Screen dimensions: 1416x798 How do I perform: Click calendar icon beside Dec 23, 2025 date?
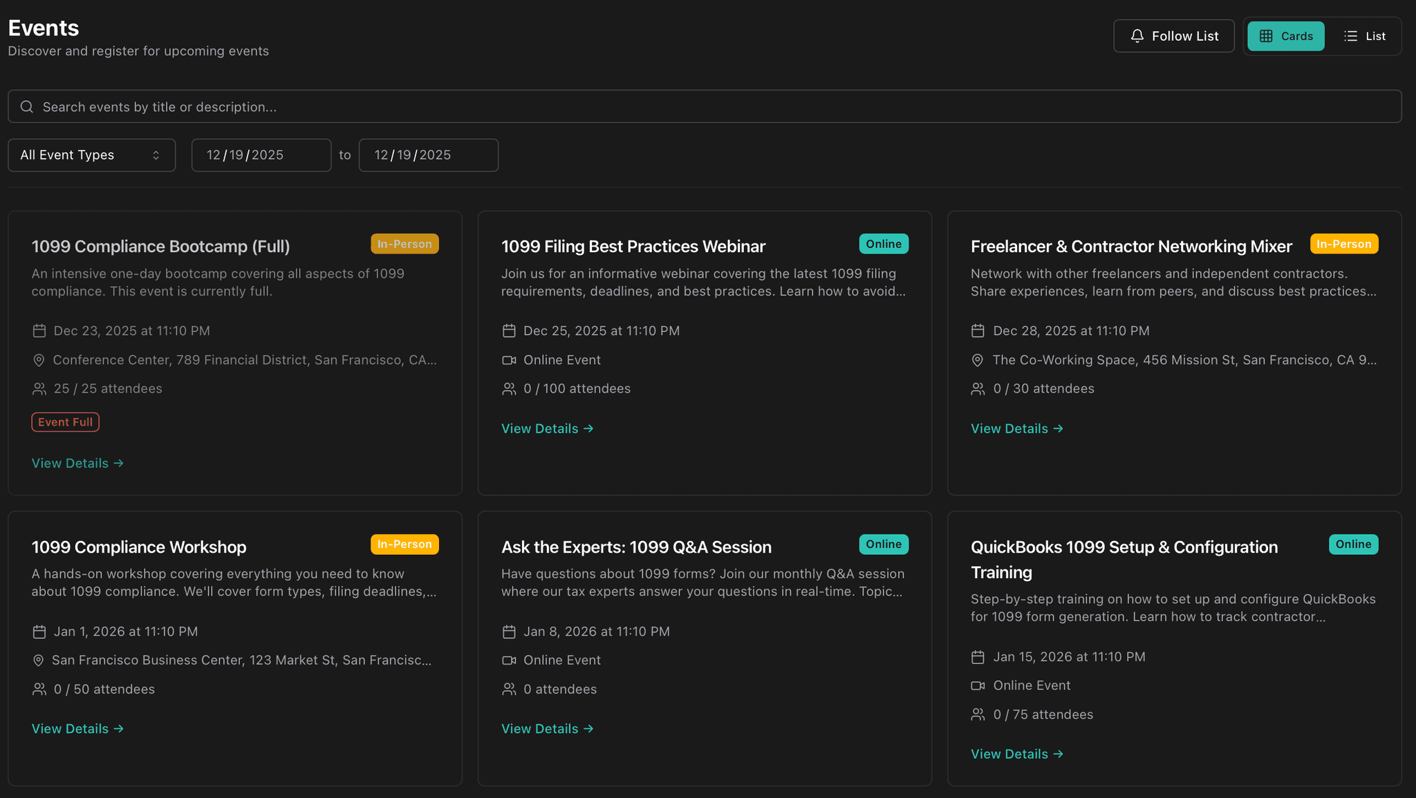(39, 331)
